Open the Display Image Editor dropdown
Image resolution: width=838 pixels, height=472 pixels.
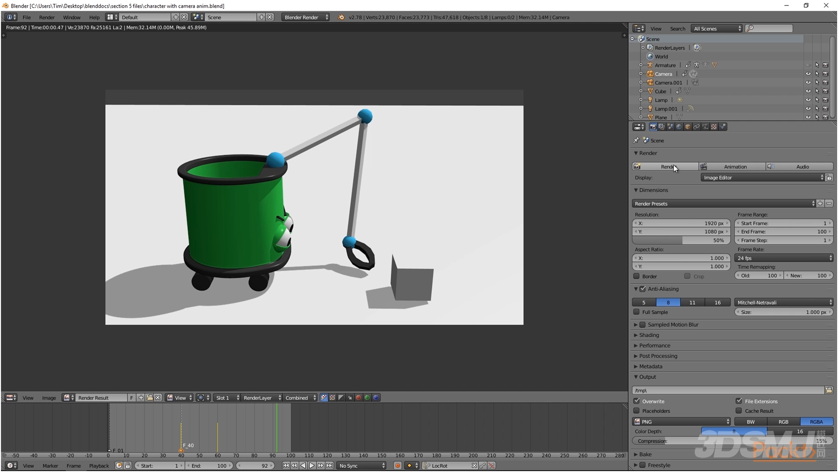coord(763,178)
